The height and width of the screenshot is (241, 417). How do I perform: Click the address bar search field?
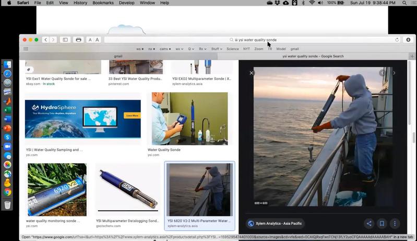click(256, 40)
